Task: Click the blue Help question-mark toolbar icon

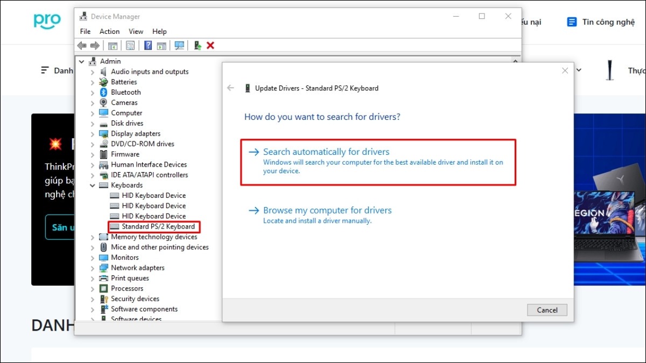Action: [148, 46]
